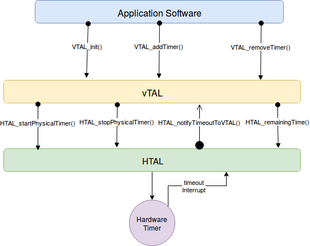This screenshot has width=310, height=246.
Task: Select the vTAL layer block
Action: point(152,92)
